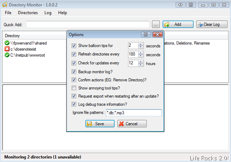
Task: Click the Ignore file patterns field
Action: pyautogui.click(x=134, y=113)
